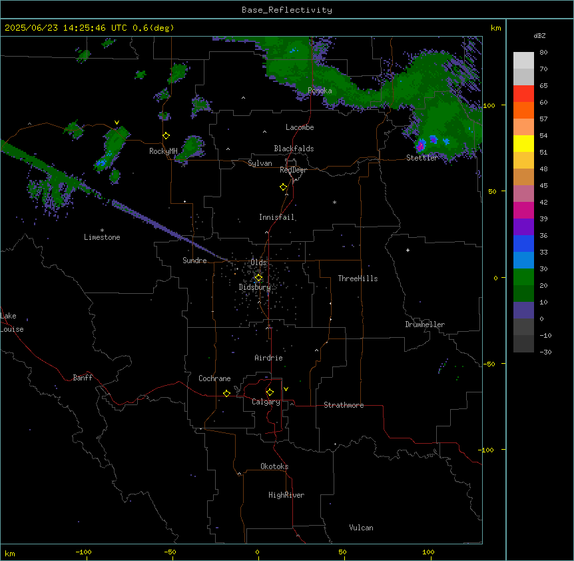Select the Cochrane label
Image resolution: width=574 pixels, height=561 pixels.
[214, 378]
